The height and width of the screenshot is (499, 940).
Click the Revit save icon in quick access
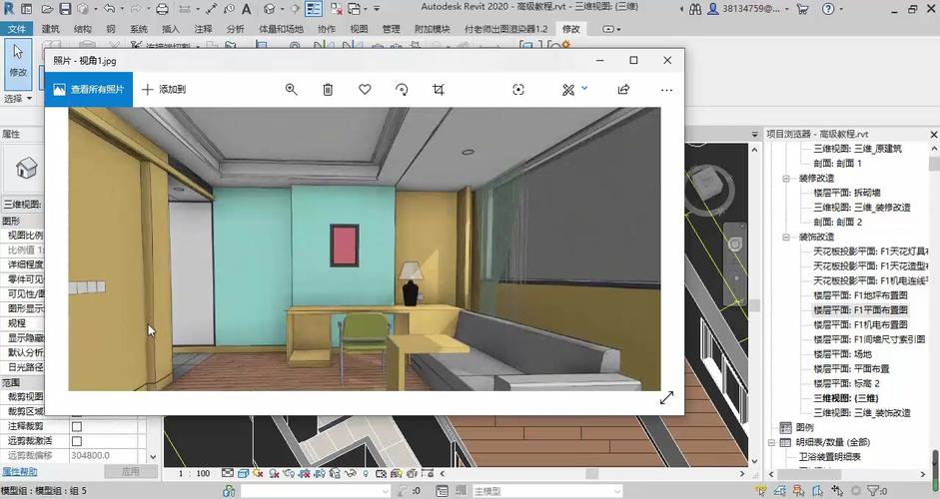pyautogui.click(x=66, y=9)
